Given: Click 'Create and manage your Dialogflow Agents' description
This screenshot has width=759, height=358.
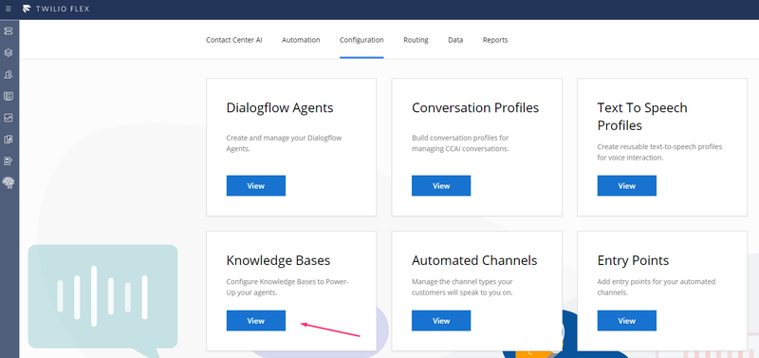Looking at the screenshot, I should (284, 143).
